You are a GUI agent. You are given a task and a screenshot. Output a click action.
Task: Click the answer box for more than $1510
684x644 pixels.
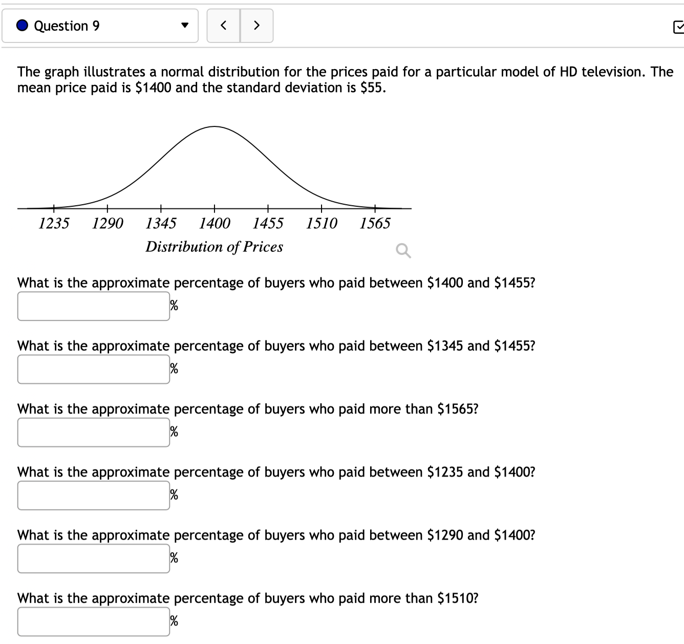(93, 621)
